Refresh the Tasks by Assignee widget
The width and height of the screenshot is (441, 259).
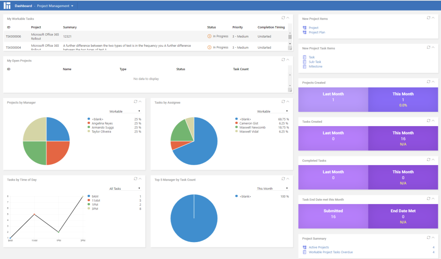coord(283,101)
